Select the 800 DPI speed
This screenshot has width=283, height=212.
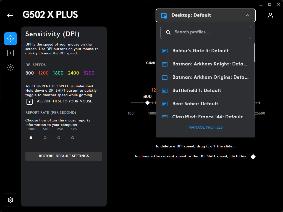tap(30, 73)
